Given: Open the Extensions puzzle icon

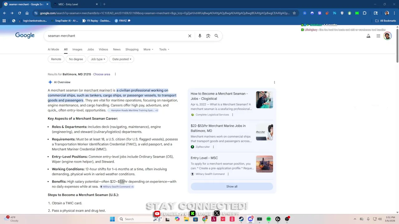Looking at the screenshot, I should 364,13.
